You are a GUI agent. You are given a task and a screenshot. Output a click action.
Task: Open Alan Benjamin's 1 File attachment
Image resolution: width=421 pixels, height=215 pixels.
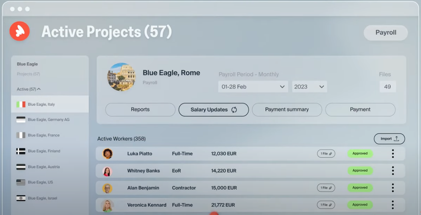click(326, 188)
